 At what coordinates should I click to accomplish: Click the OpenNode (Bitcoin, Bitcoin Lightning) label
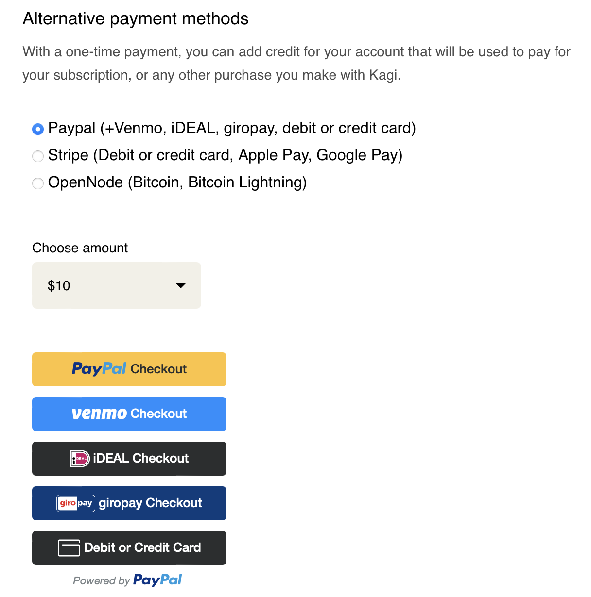tap(177, 182)
